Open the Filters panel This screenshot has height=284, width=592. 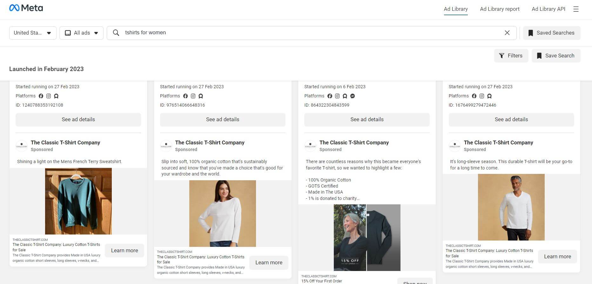tap(511, 56)
